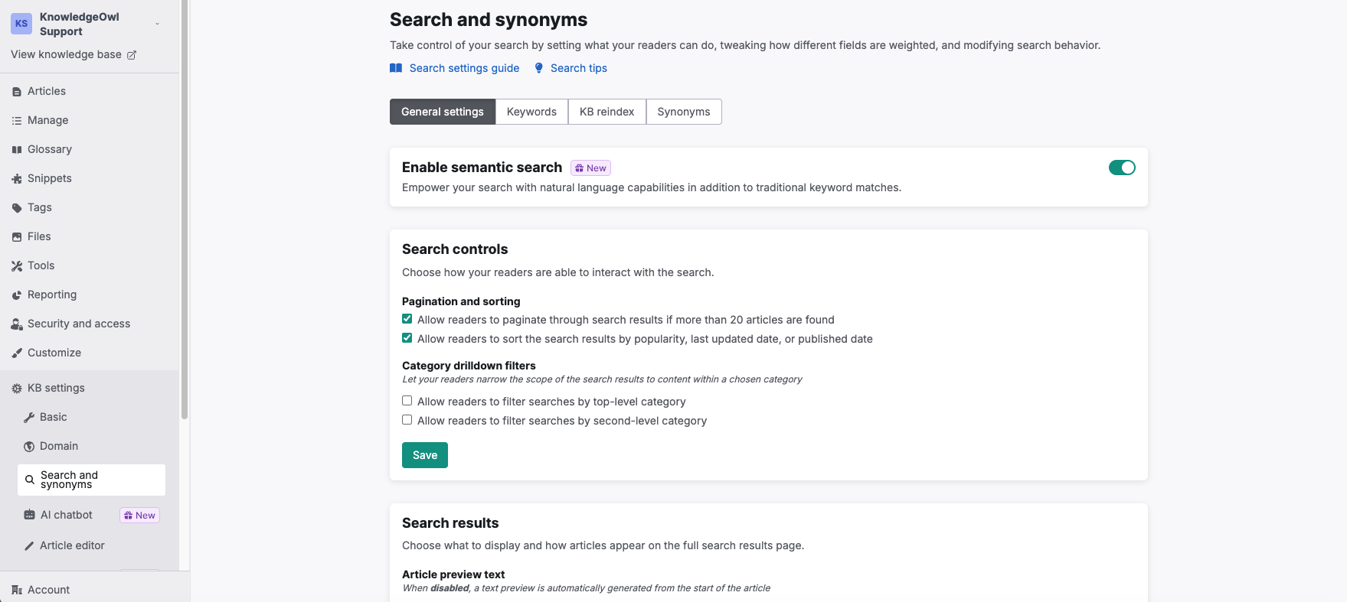This screenshot has width=1347, height=602.
Task: Click the Security and access lock icon
Action: (x=17, y=324)
